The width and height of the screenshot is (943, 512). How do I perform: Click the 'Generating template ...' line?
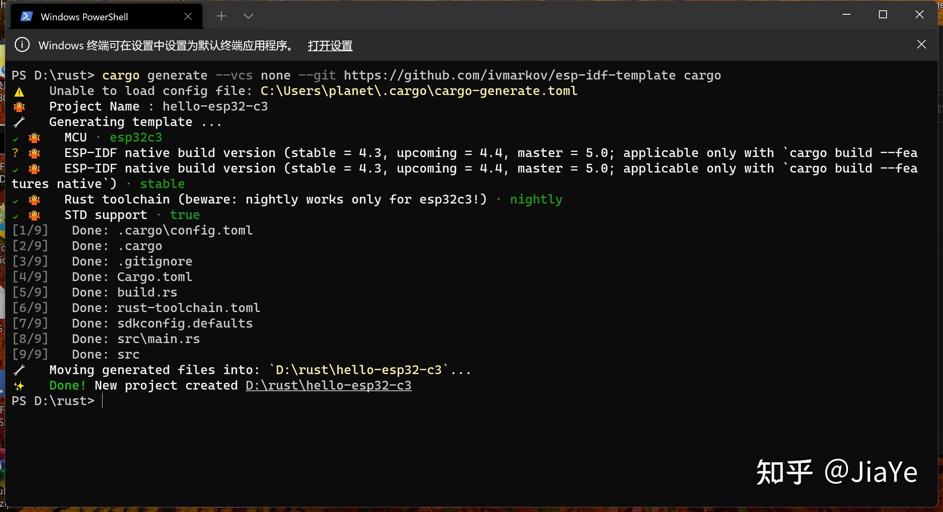pyautogui.click(x=135, y=122)
